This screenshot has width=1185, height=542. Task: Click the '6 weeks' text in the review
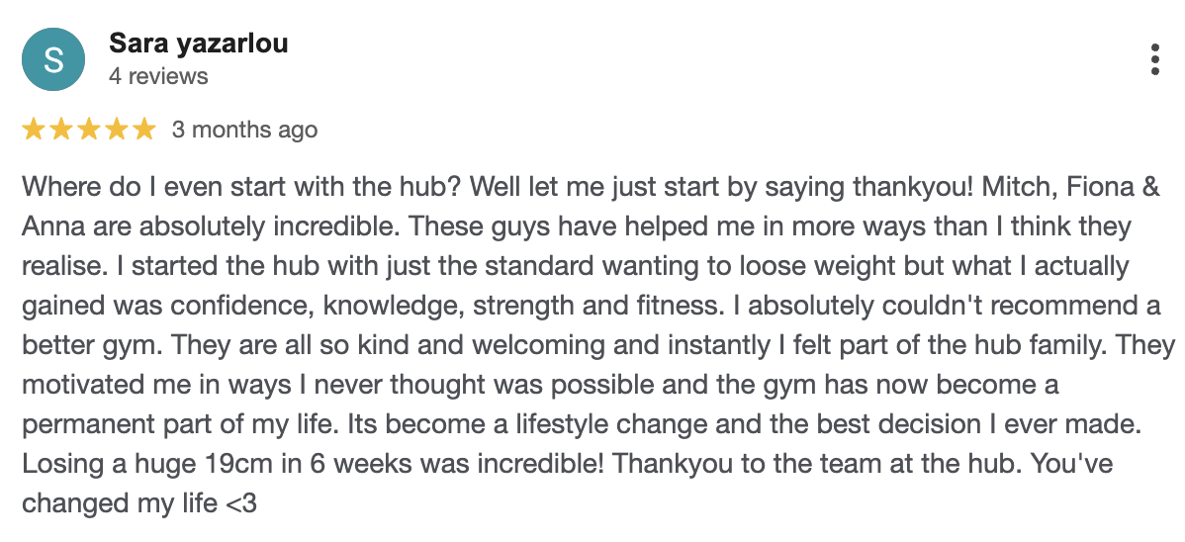pyautogui.click(x=327, y=464)
